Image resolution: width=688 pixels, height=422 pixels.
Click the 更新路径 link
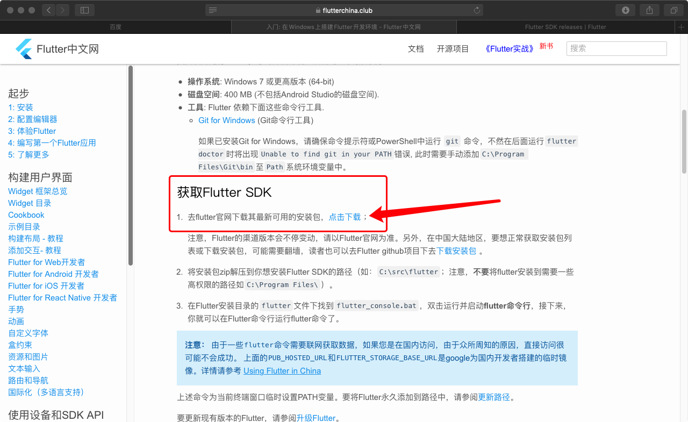[494, 397]
